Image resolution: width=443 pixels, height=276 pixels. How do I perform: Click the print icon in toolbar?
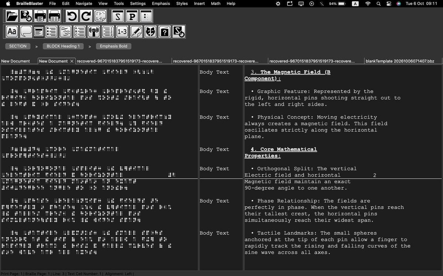(40, 16)
